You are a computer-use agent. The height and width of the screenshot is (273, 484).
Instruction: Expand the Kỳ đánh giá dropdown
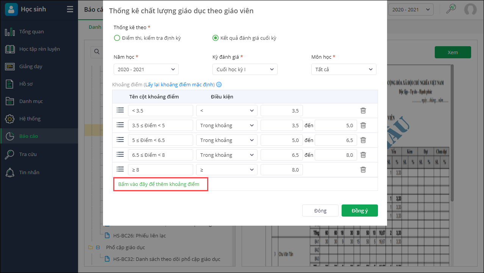(x=245, y=69)
